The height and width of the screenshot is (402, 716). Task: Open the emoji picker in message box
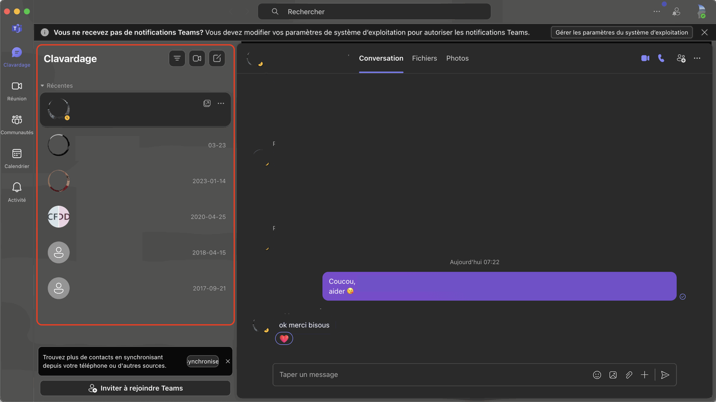597,375
